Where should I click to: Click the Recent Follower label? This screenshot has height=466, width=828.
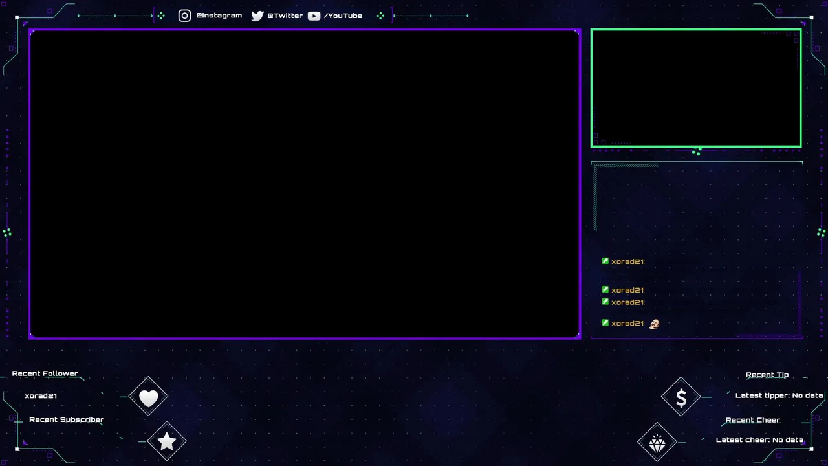(x=45, y=373)
